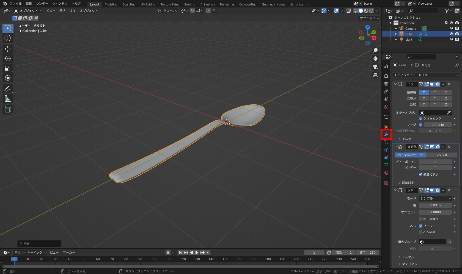Viewport: 462px width, 274px height.
Task: Activate the Rotate tool
Action: pyautogui.click(x=8, y=59)
